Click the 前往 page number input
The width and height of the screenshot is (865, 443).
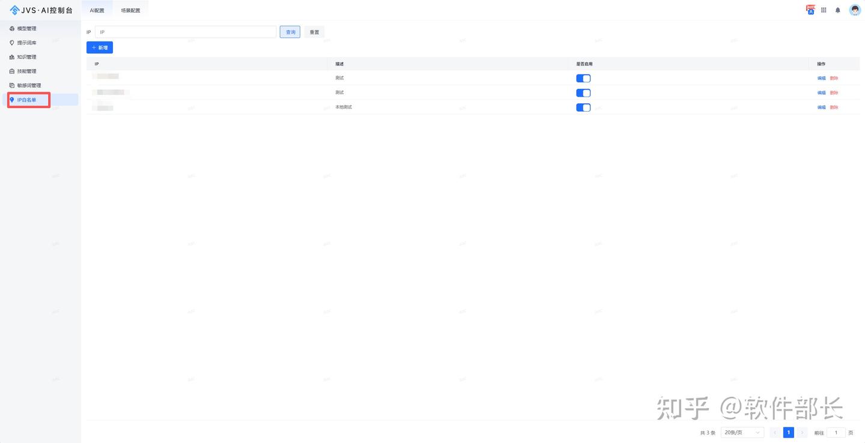[x=836, y=432]
